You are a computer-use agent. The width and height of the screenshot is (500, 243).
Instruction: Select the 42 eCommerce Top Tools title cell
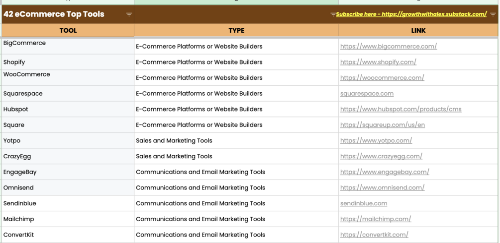click(68, 14)
